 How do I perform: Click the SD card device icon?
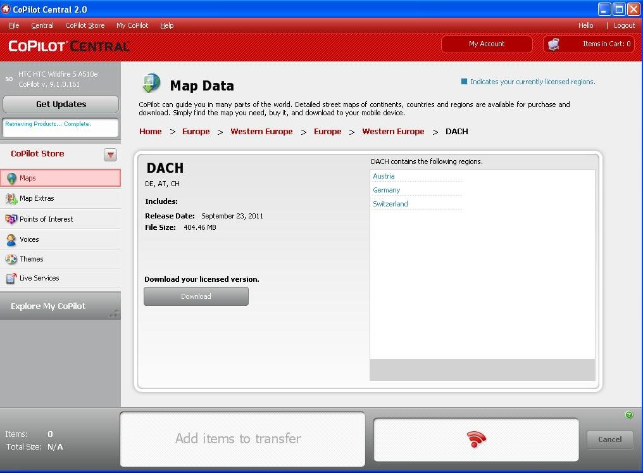(9, 79)
